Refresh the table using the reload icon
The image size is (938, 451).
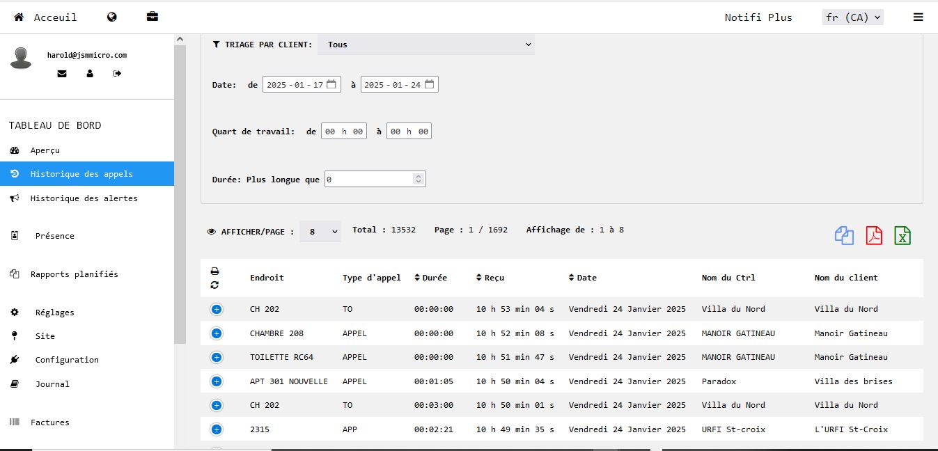(x=214, y=285)
